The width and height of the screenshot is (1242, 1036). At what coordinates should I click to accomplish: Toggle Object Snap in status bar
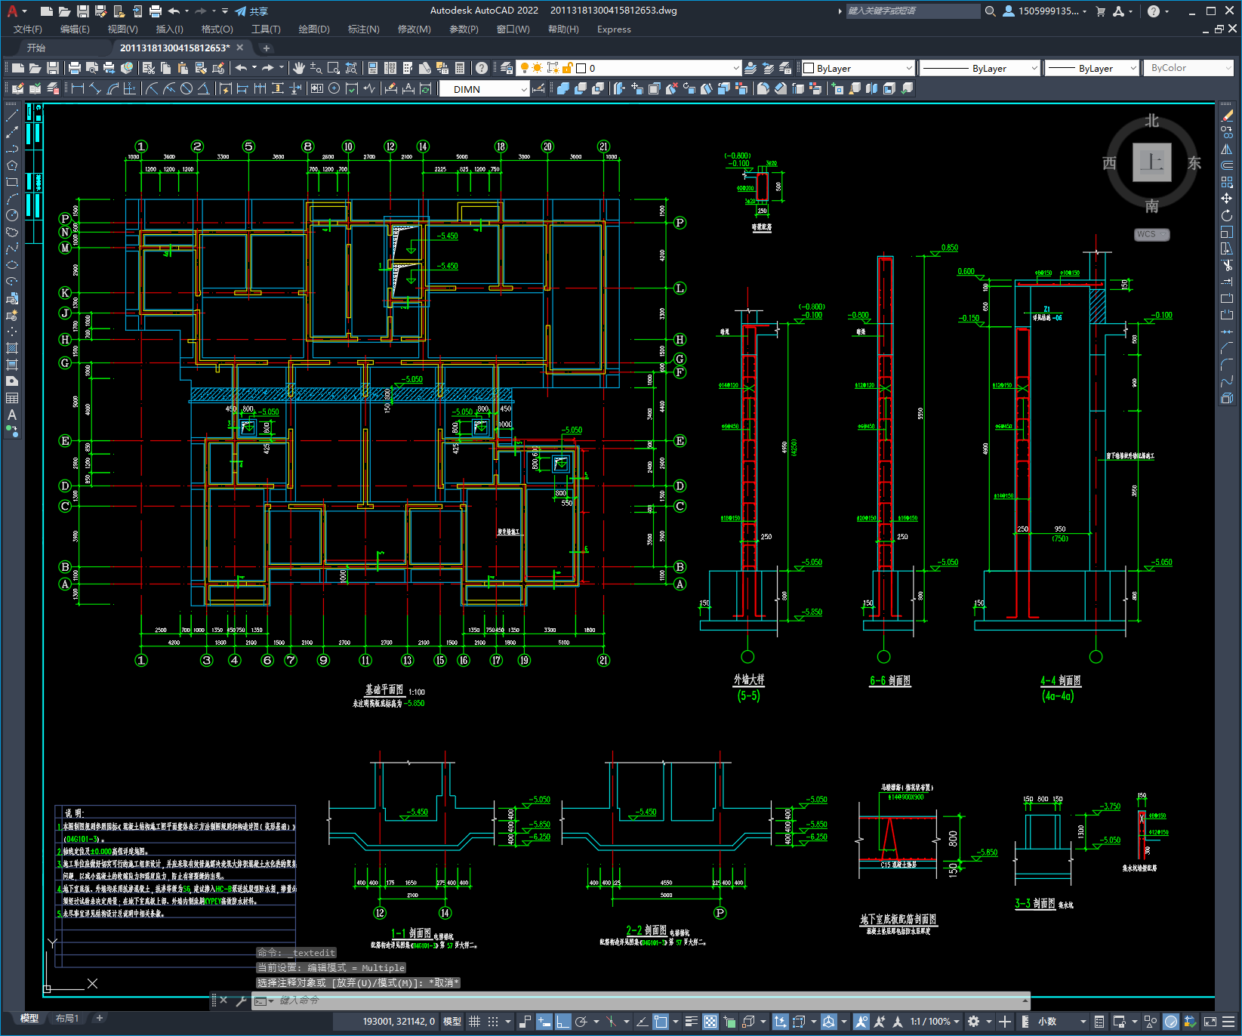coord(661,1022)
